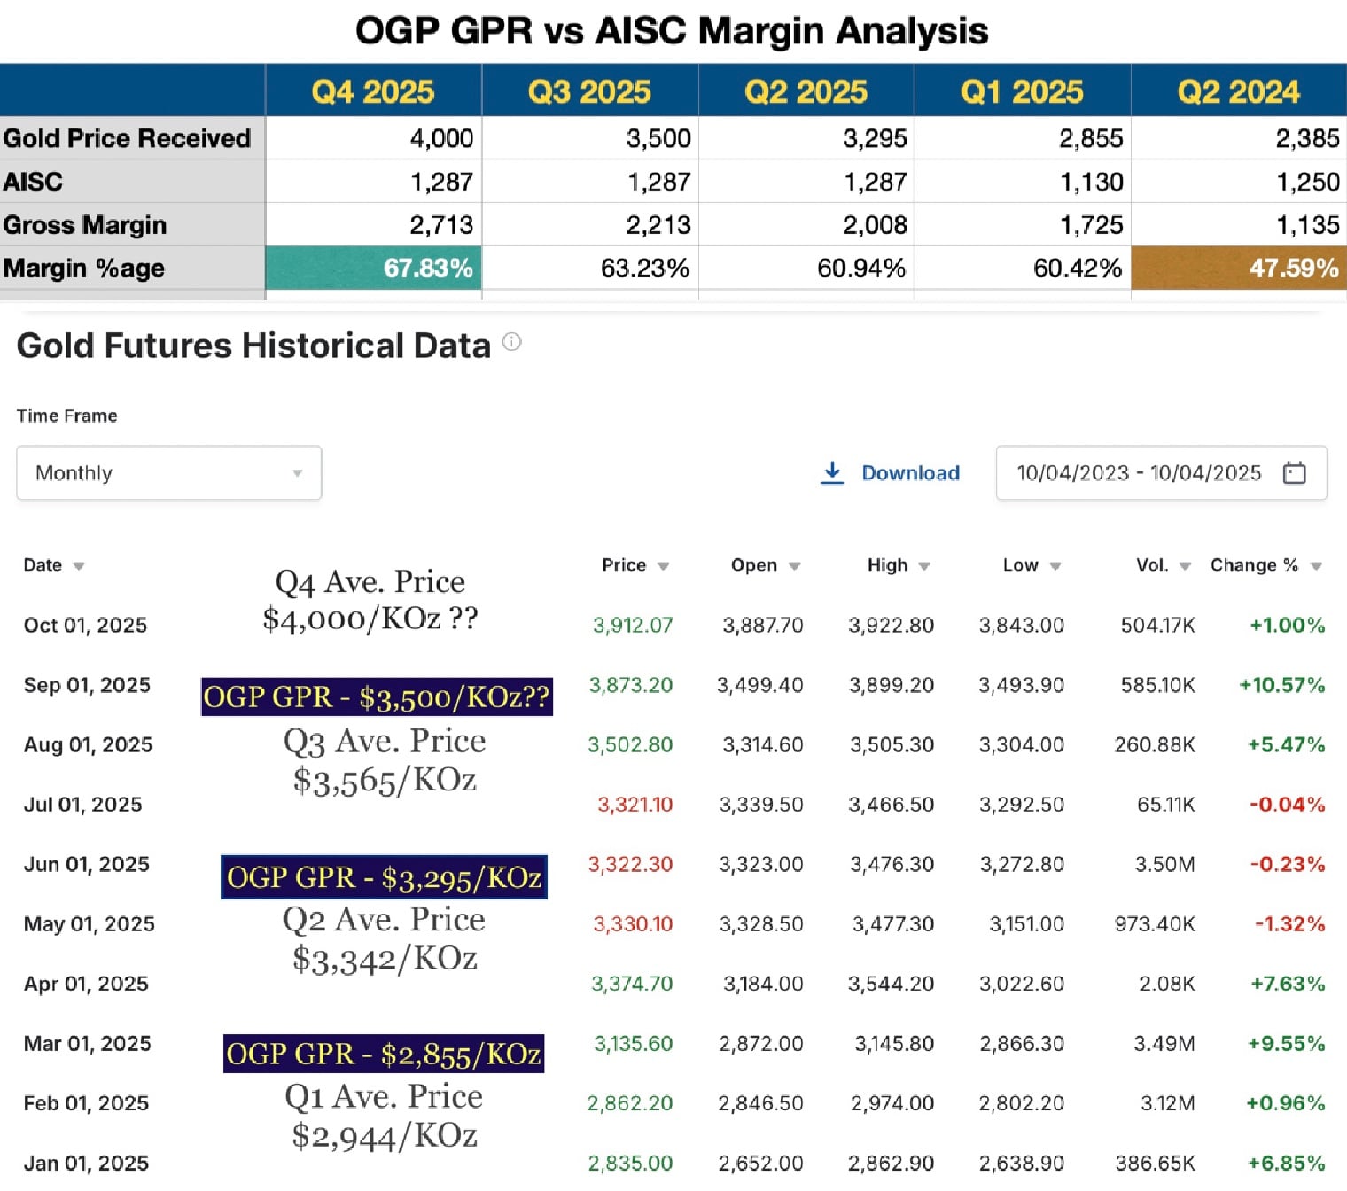Click the download arrow icon
Screen dimensions: 1347x1191
(x=832, y=472)
